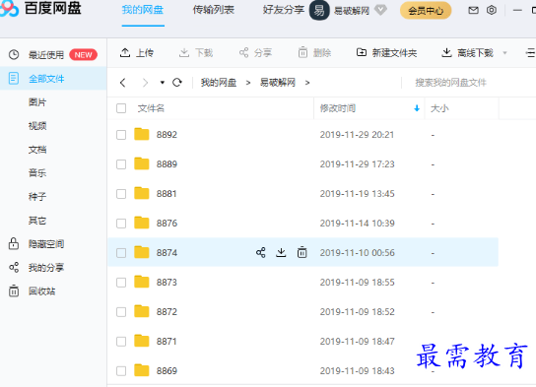Viewport: 536px width, 387px height.
Task: Check the box for folder 8871
Action: pyautogui.click(x=121, y=342)
